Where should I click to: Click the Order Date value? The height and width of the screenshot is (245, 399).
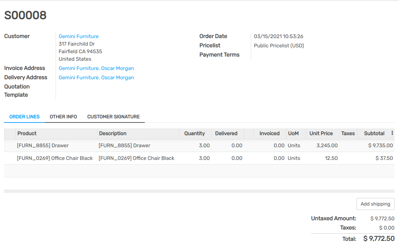tap(278, 36)
